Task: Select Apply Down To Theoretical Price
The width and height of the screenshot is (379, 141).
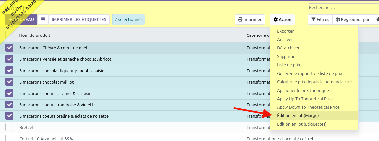Action: pyautogui.click(x=314, y=107)
